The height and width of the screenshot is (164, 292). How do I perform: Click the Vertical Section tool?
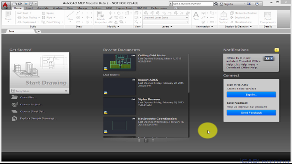click(224, 17)
